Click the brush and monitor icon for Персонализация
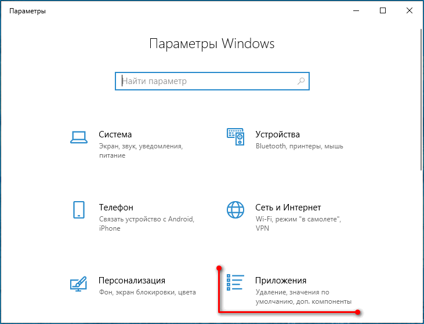Viewport: 424px width, 324px height. (x=78, y=284)
